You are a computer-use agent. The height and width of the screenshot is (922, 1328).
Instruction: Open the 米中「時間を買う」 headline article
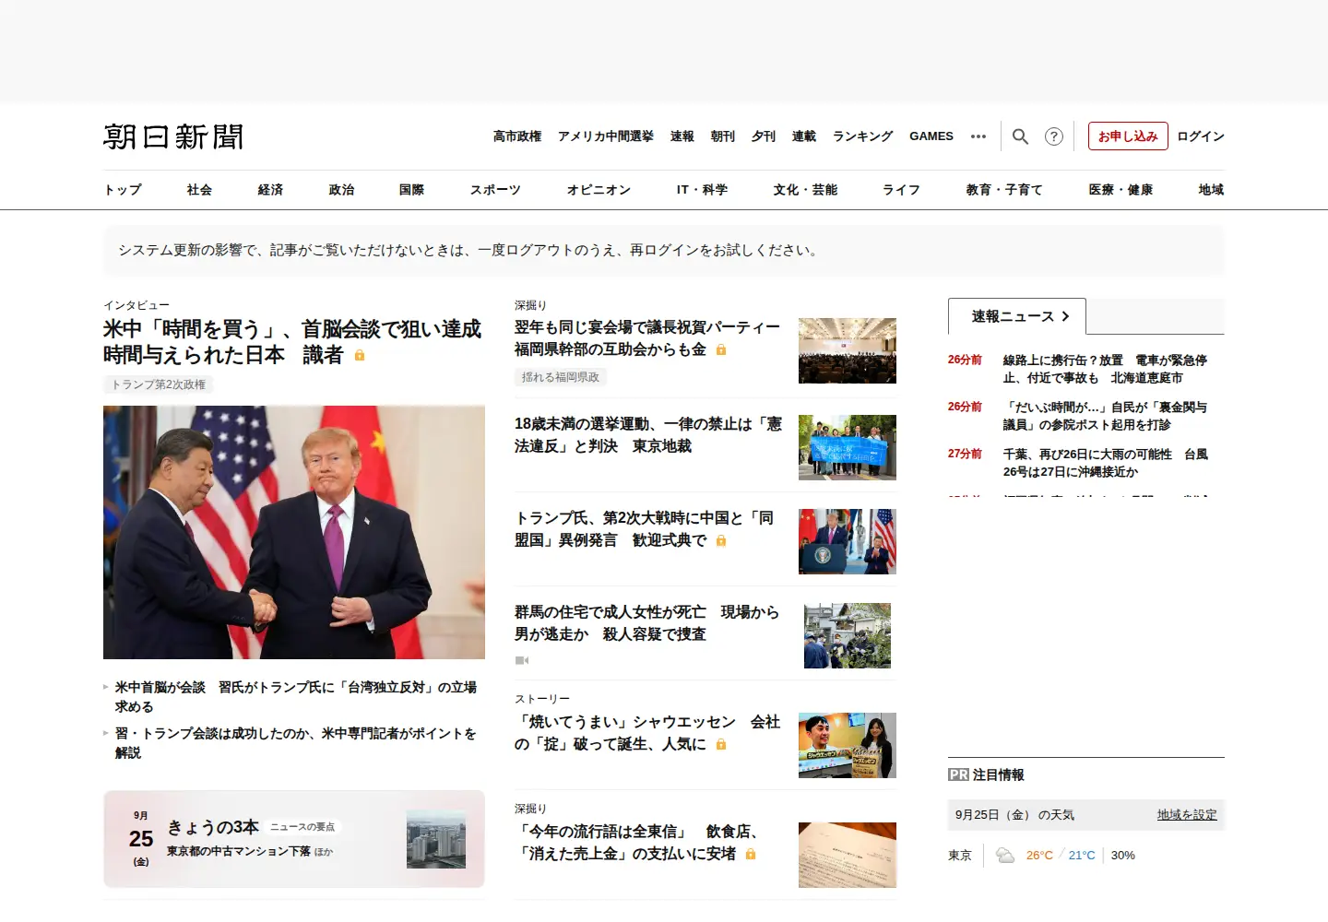pos(292,342)
